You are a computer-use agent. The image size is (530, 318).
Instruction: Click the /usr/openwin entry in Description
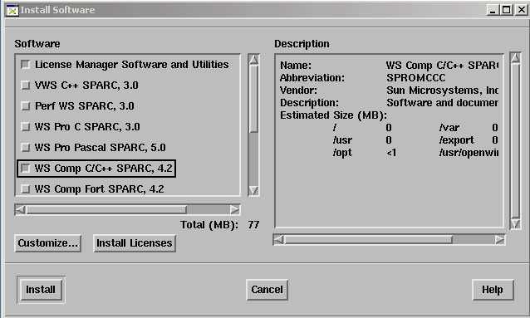469,153
